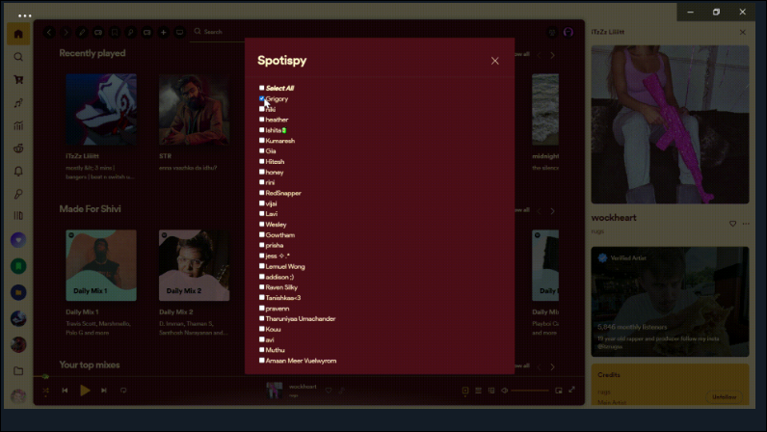Skip to next track
Viewport: 767px width, 432px height.
tap(104, 391)
